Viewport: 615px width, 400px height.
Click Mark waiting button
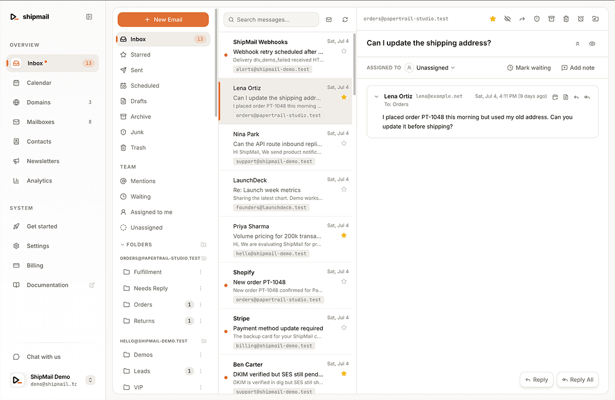529,68
